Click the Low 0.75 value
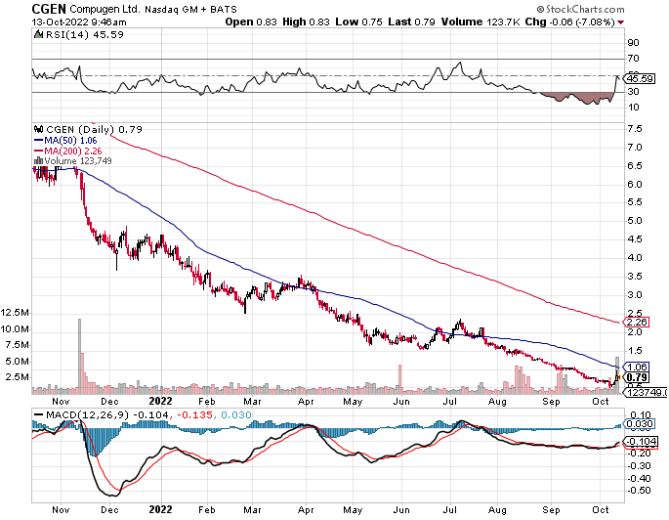This screenshot has height=520, width=669. 358,22
